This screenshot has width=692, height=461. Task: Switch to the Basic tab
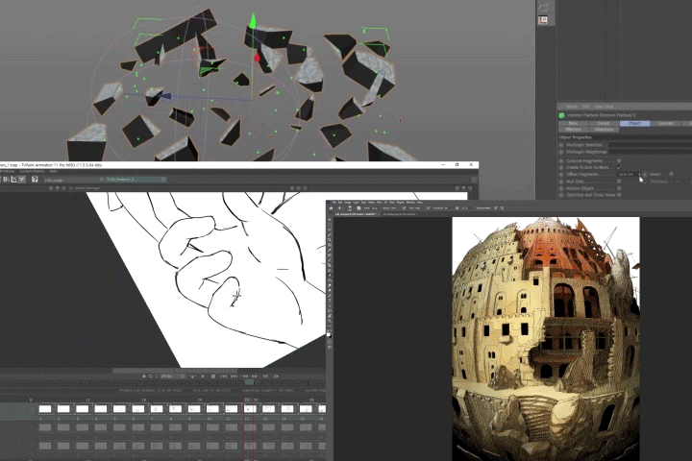pyautogui.click(x=573, y=124)
